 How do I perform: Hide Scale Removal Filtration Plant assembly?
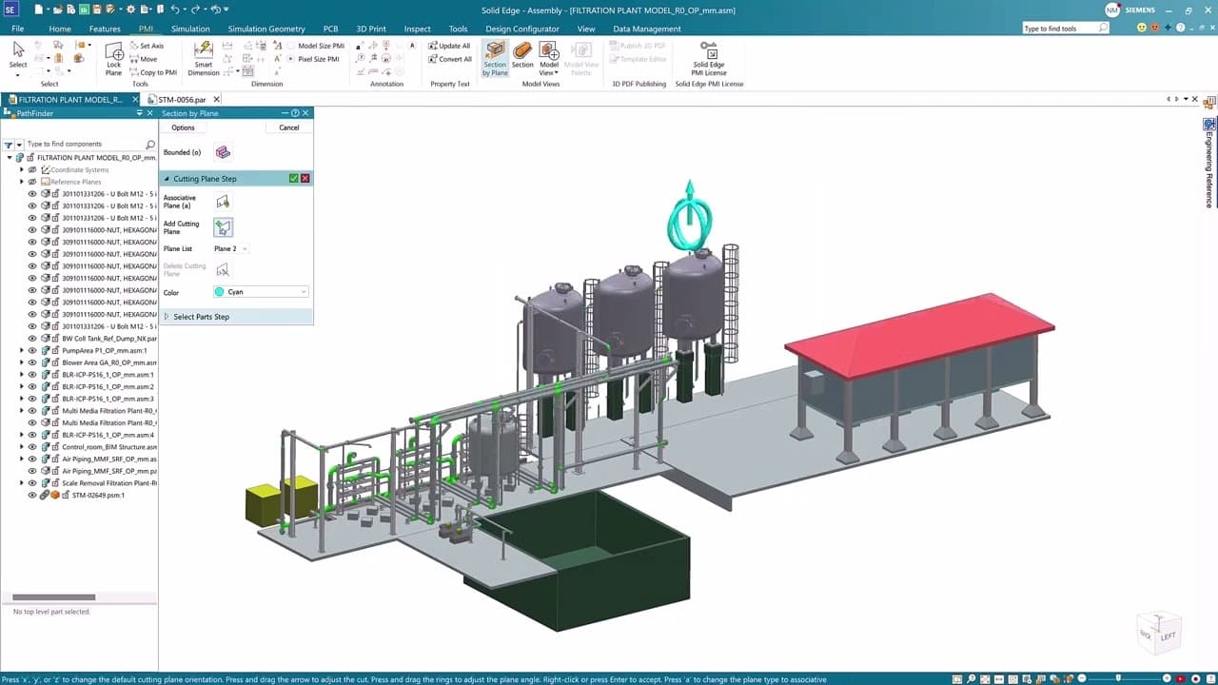32,482
